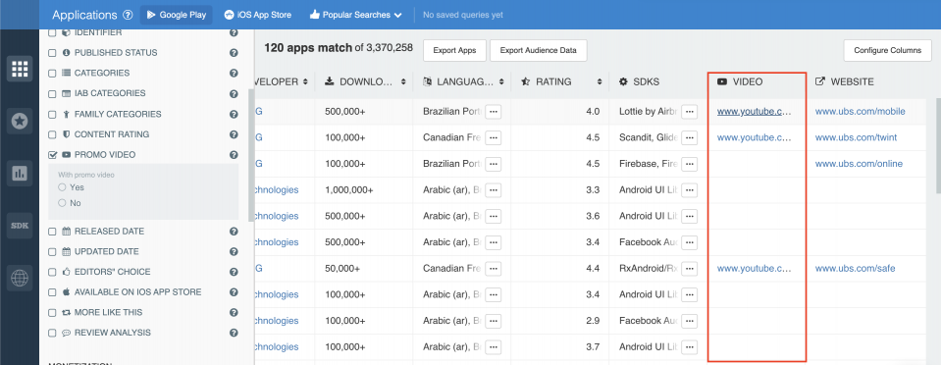
Task: Sort by the Developer column arrows
Action: 305,81
